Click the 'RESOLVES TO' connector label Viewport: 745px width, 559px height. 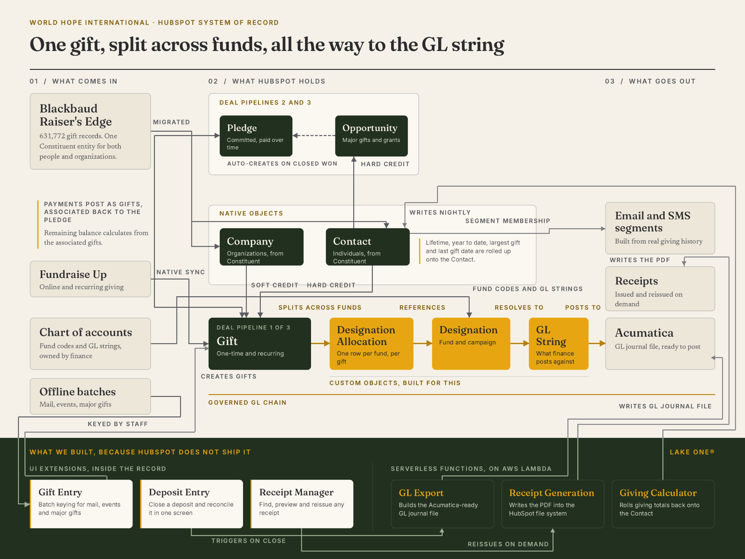(519, 308)
